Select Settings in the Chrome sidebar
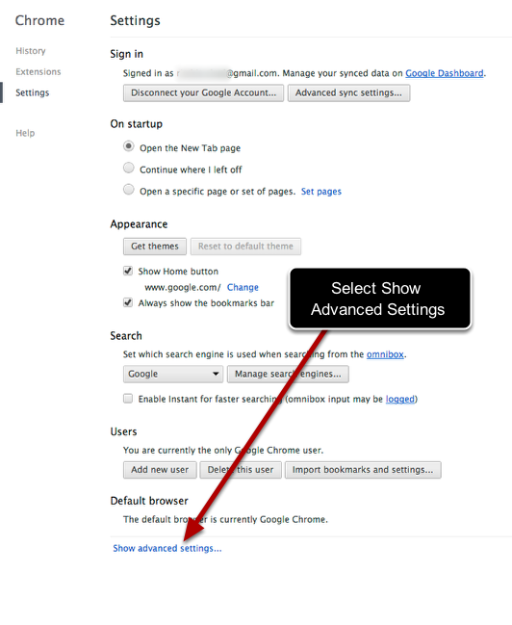 pos(33,92)
